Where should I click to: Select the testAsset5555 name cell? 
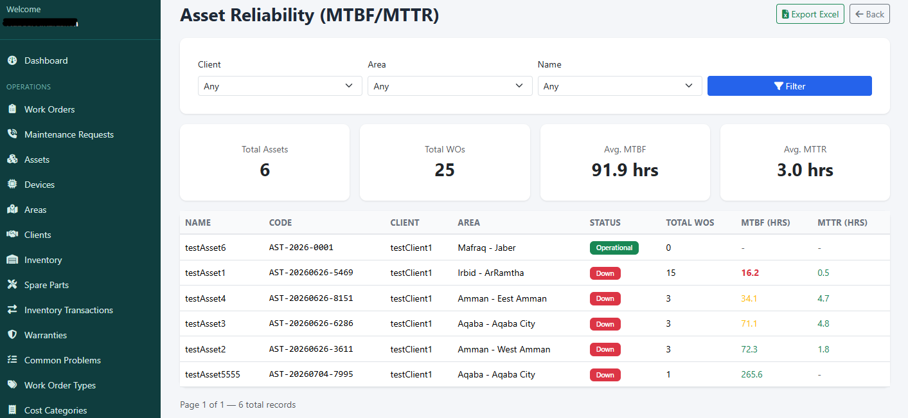(x=213, y=374)
